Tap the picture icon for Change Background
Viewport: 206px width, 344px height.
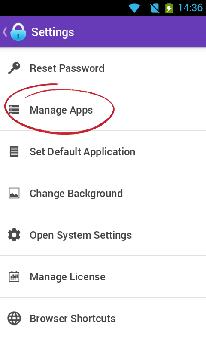pyautogui.click(x=14, y=193)
